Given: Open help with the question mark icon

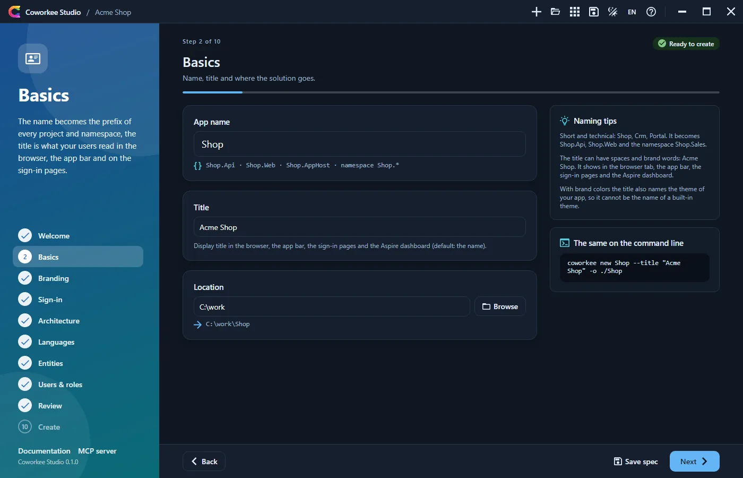Looking at the screenshot, I should (x=651, y=12).
